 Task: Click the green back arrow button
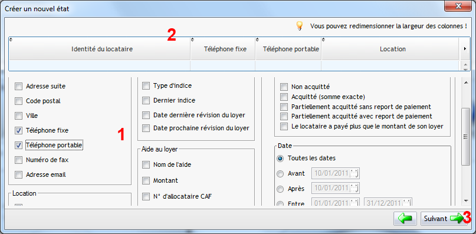tap(405, 219)
